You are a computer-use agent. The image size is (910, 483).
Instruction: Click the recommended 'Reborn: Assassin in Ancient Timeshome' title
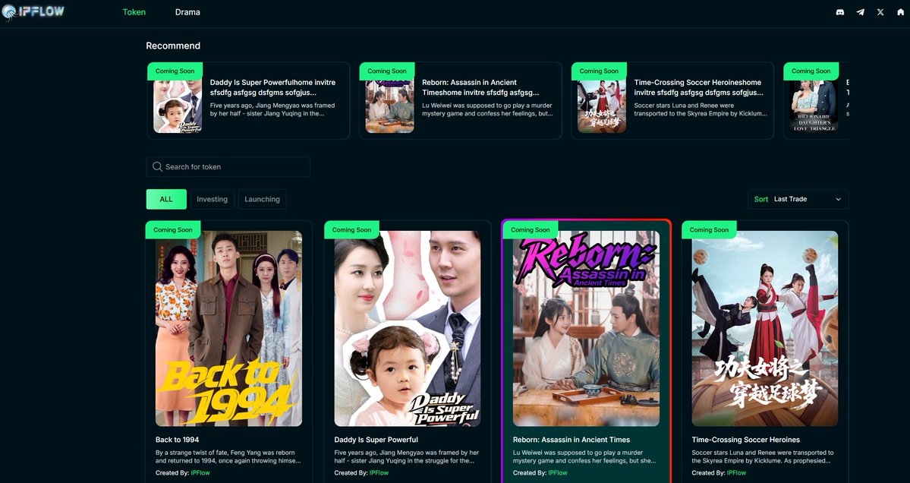(x=480, y=87)
